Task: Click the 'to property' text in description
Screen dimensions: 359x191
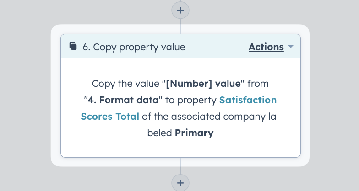Action: (x=190, y=100)
